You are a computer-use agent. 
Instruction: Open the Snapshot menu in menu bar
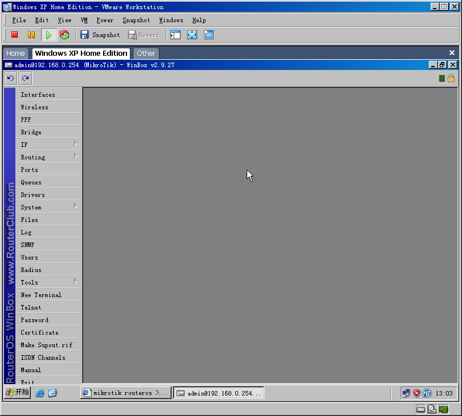[136, 20]
